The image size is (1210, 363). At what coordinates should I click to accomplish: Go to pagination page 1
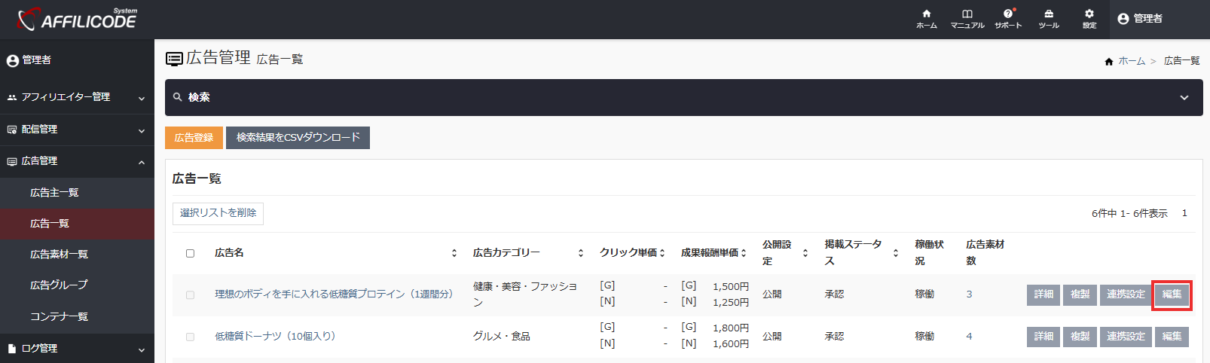[x=1184, y=213]
